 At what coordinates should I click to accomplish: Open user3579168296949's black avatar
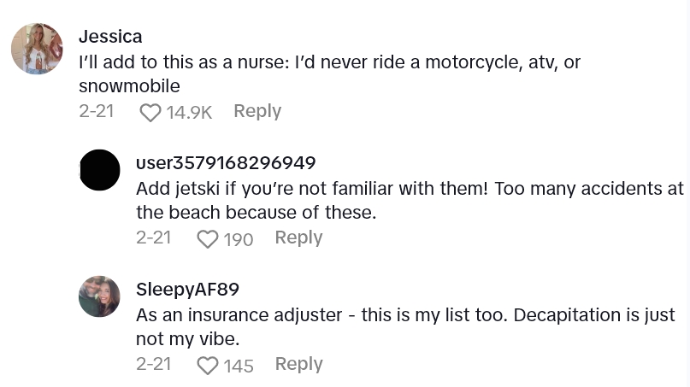point(99,170)
